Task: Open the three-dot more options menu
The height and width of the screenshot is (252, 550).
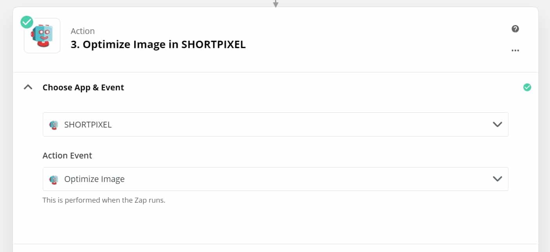Action: tap(515, 50)
